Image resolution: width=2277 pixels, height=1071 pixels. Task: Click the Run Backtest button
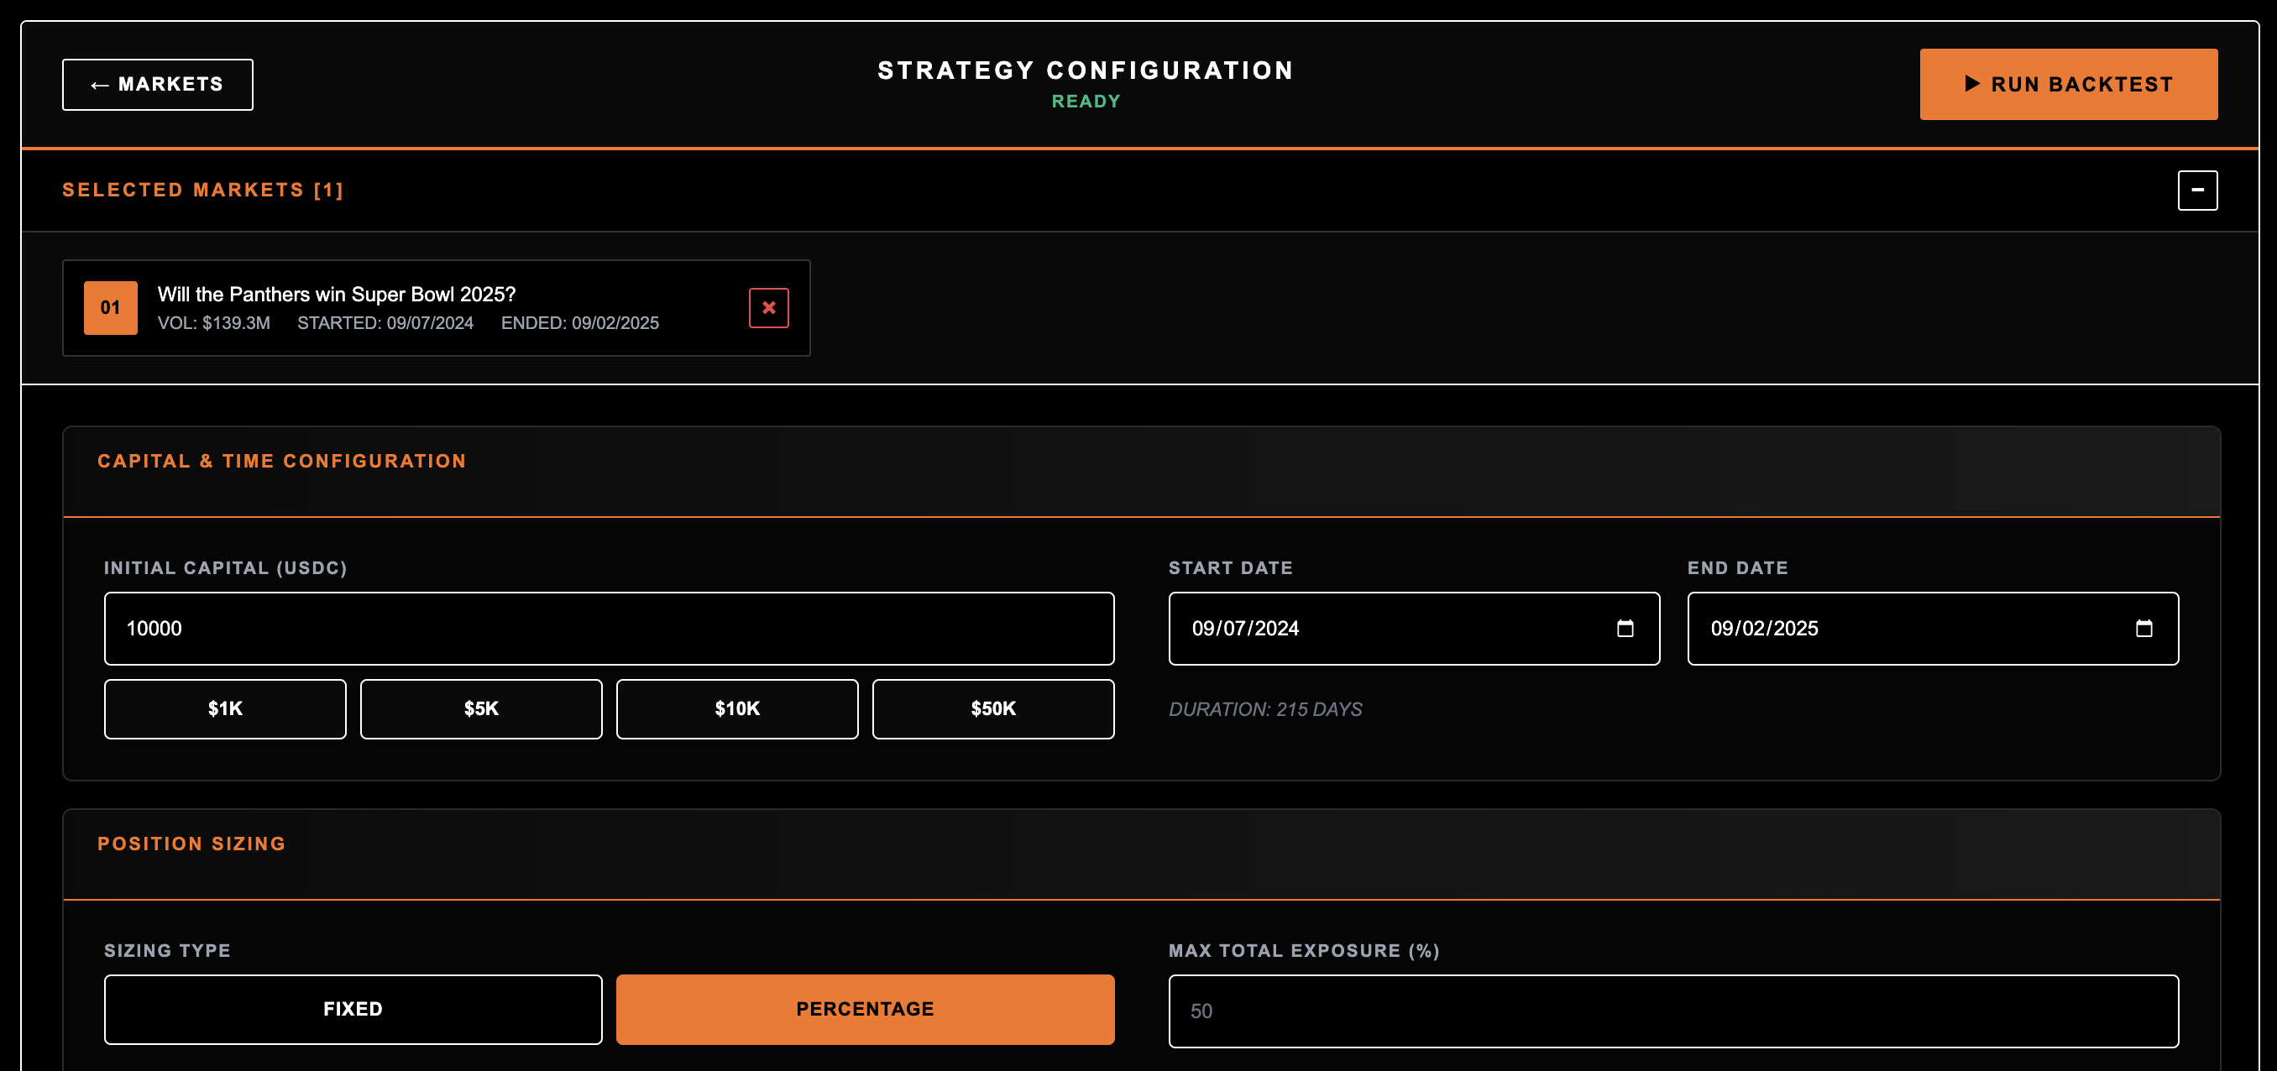[x=2069, y=84]
